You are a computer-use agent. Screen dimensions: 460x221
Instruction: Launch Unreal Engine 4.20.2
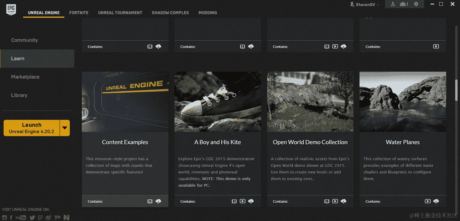[x=32, y=128]
